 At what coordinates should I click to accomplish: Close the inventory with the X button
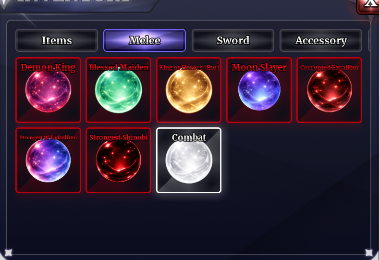pyautogui.click(x=368, y=5)
